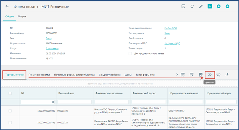
Task: Click the № filter stepper arrows
Action: [x=53, y=102]
